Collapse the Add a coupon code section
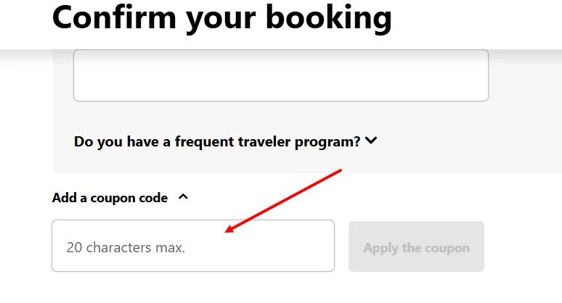The image size is (562, 303). click(110, 197)
